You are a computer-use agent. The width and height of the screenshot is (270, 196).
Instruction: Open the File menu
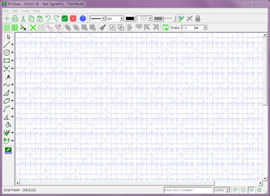point(6,11)
